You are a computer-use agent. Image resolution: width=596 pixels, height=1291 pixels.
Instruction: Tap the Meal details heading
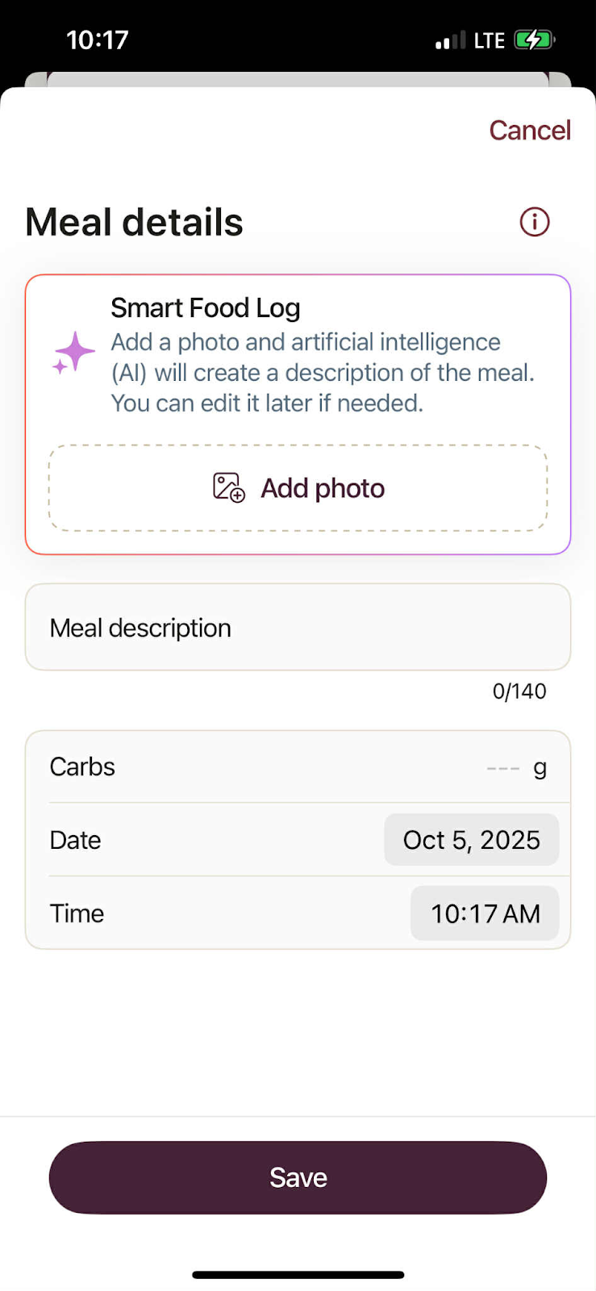pos(134,223)
